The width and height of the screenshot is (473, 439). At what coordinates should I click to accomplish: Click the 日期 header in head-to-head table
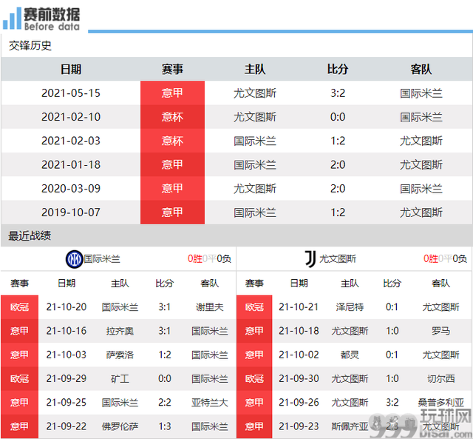(71, 69)
